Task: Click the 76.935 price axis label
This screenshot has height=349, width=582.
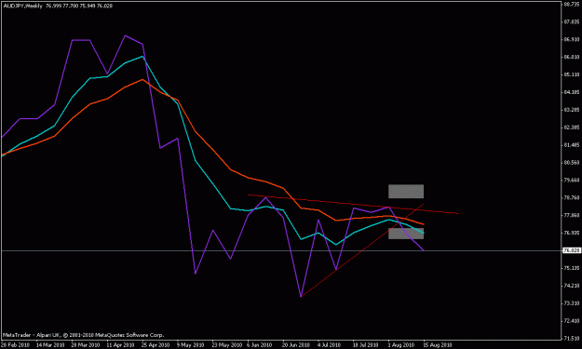Action: click(572, 233)
